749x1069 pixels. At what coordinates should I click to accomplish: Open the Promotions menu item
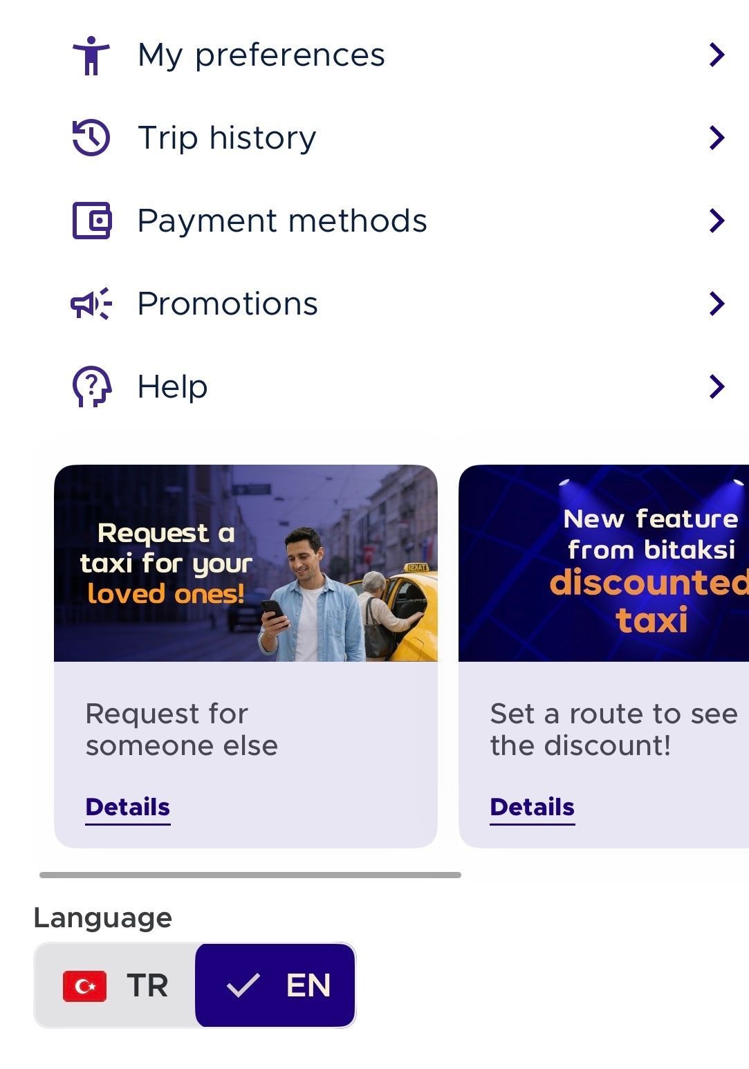click(x=228, y=304)
